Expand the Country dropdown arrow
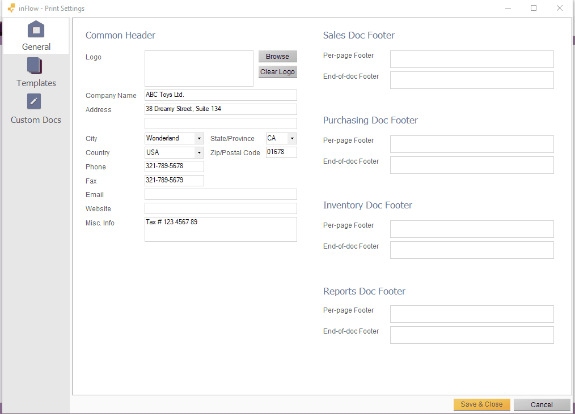 pos(199,152)
